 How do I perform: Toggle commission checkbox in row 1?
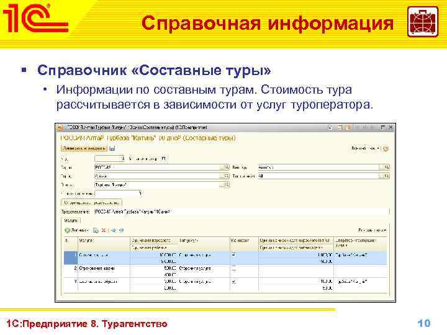(x=233, y=255)
